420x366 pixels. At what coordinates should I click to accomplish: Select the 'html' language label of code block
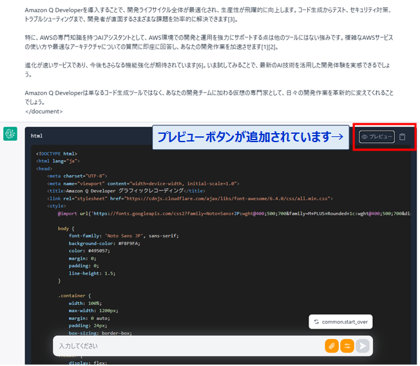(37, 136)
